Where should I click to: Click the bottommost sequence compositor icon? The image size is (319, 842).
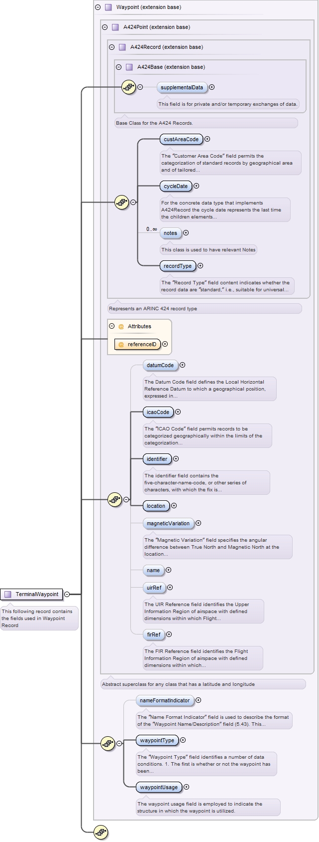pos(101,832)
